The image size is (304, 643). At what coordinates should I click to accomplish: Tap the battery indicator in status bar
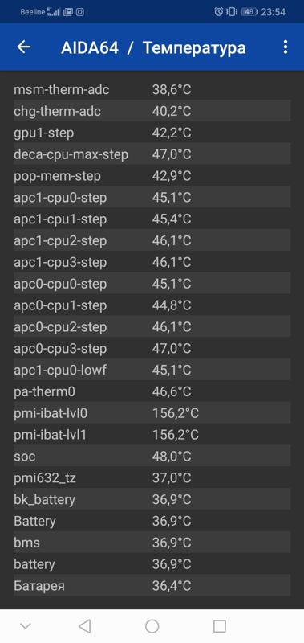[249, 12]
